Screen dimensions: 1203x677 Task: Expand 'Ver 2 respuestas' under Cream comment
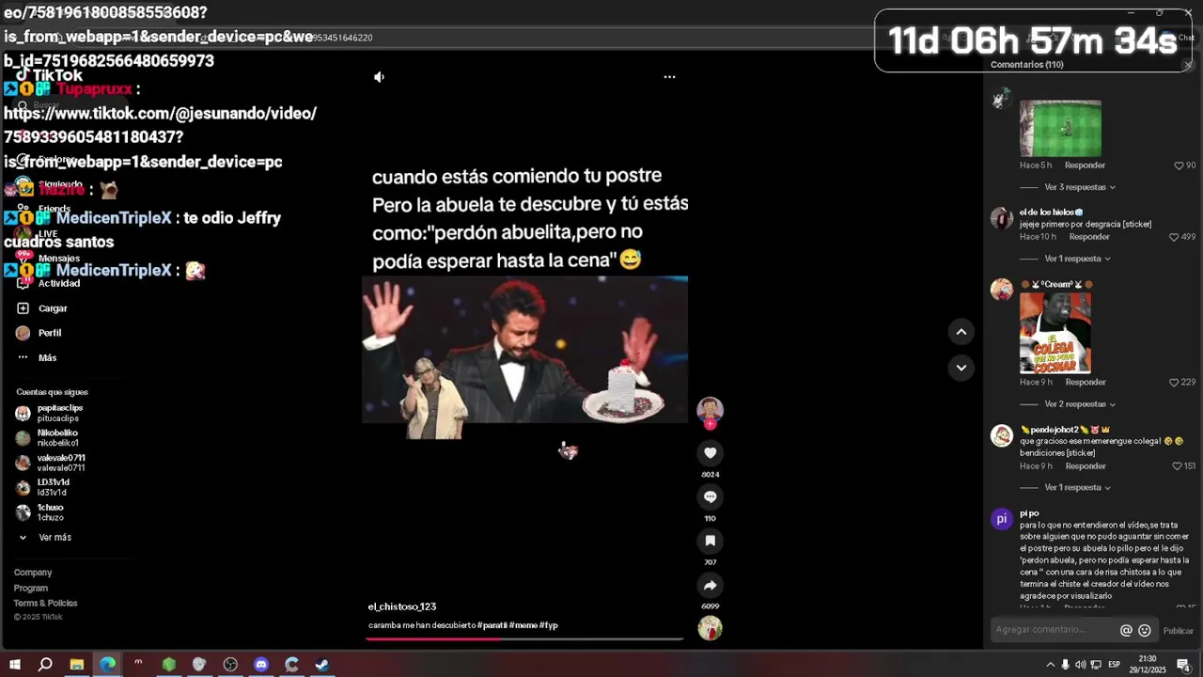tap(1080, 404)
